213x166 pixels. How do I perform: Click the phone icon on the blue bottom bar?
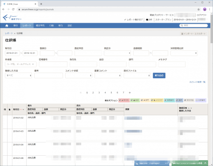click(x=137, y=163)
